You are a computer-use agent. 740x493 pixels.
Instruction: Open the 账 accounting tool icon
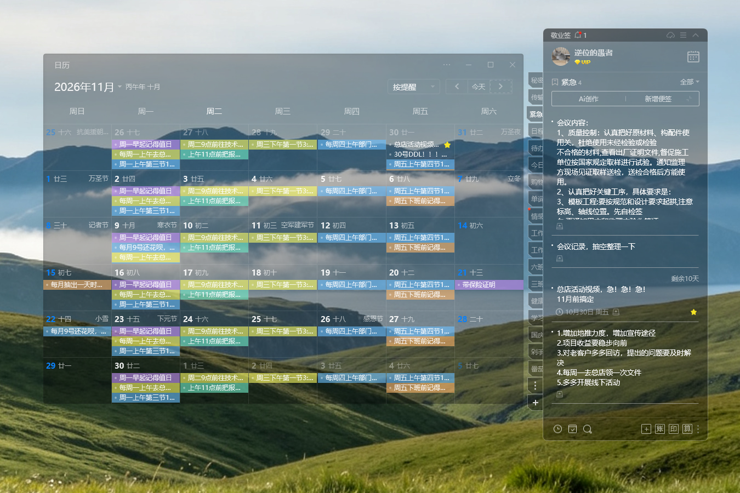pos(660,429)
